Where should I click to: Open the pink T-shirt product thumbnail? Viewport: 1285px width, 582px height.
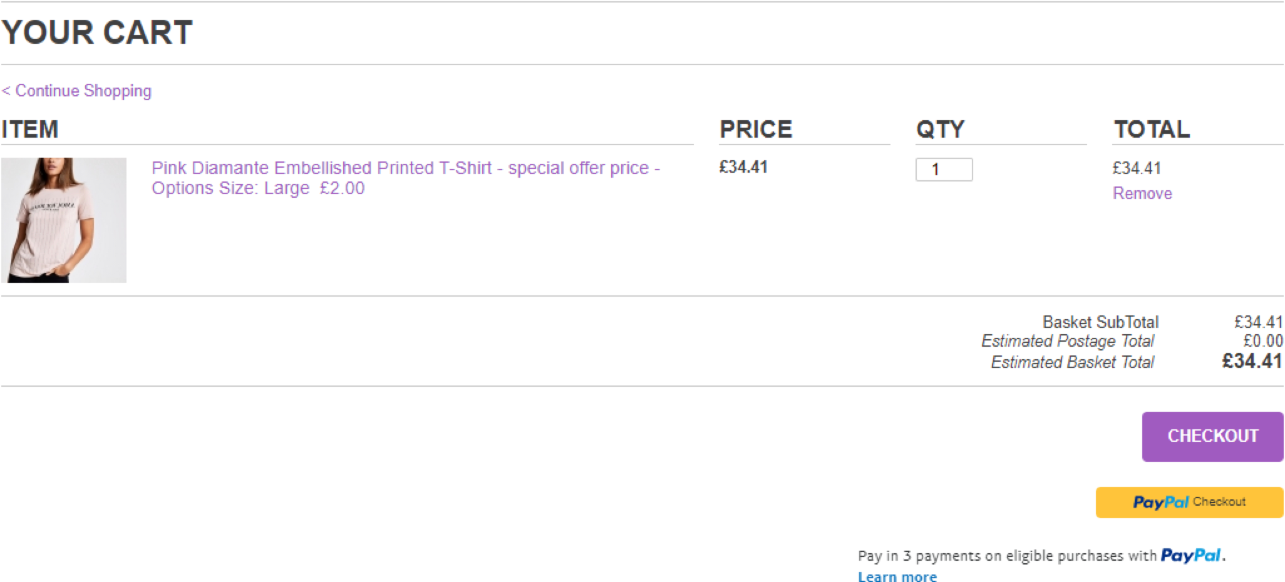[64, 220]
